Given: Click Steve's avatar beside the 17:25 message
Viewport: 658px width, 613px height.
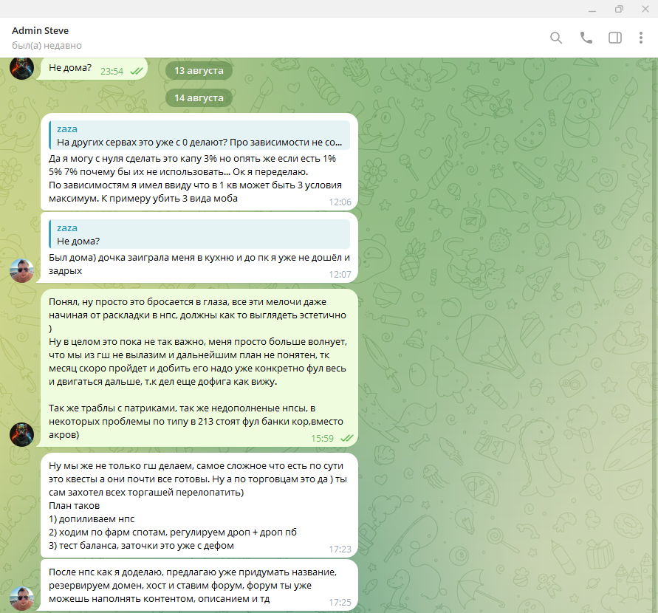Looking at the screenshot, I should (x=22, y=599).
